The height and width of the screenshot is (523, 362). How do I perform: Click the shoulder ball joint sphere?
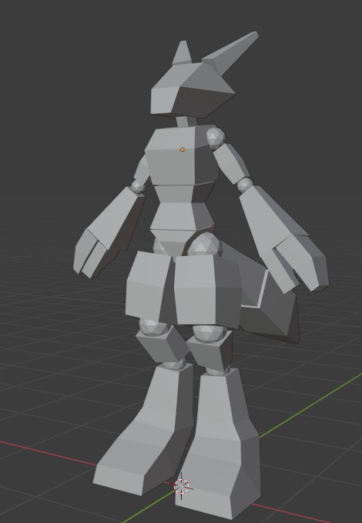[216, 137]
